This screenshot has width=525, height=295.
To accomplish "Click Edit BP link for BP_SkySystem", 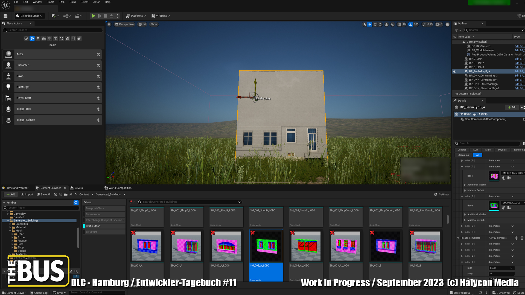I will point(519,46).
